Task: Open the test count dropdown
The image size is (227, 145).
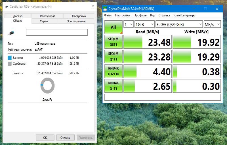Action: (x=129, y=24)
